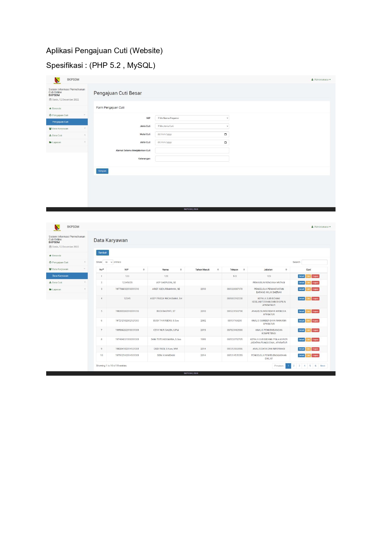Click the Search input above employee table
The height and width of the screenshot is (539, 382).
tap(314, 262)
